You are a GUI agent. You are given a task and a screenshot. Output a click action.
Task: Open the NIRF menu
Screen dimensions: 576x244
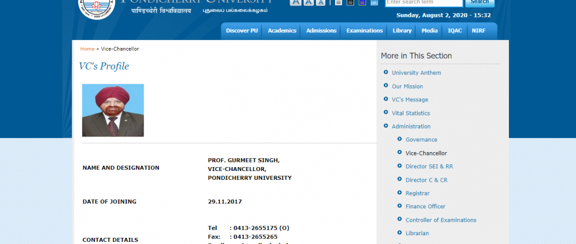coord(479,31)
